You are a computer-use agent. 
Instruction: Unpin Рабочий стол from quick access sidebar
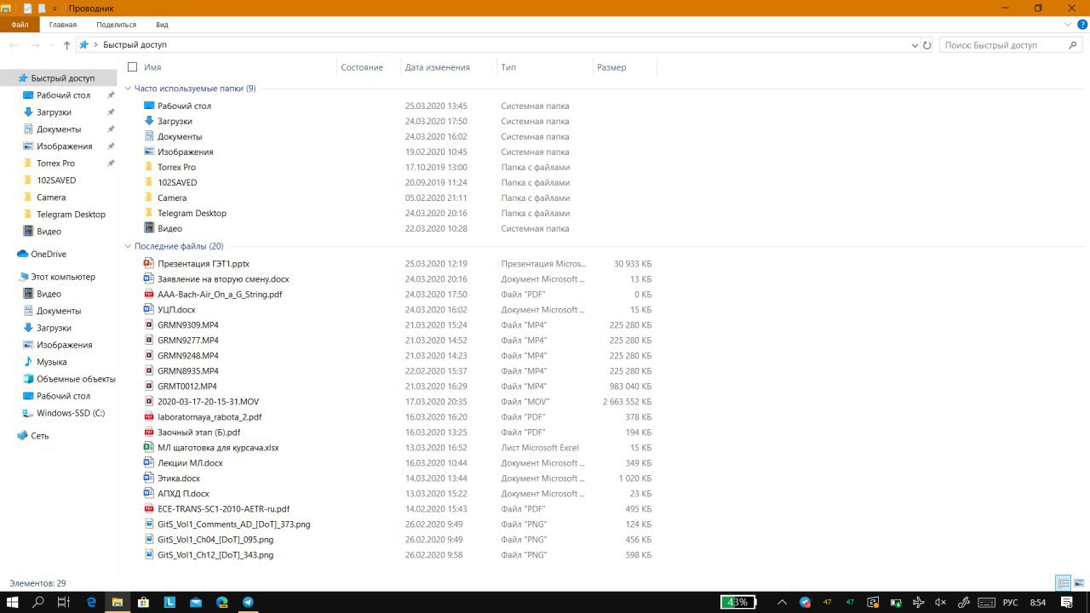coord(111,95)
